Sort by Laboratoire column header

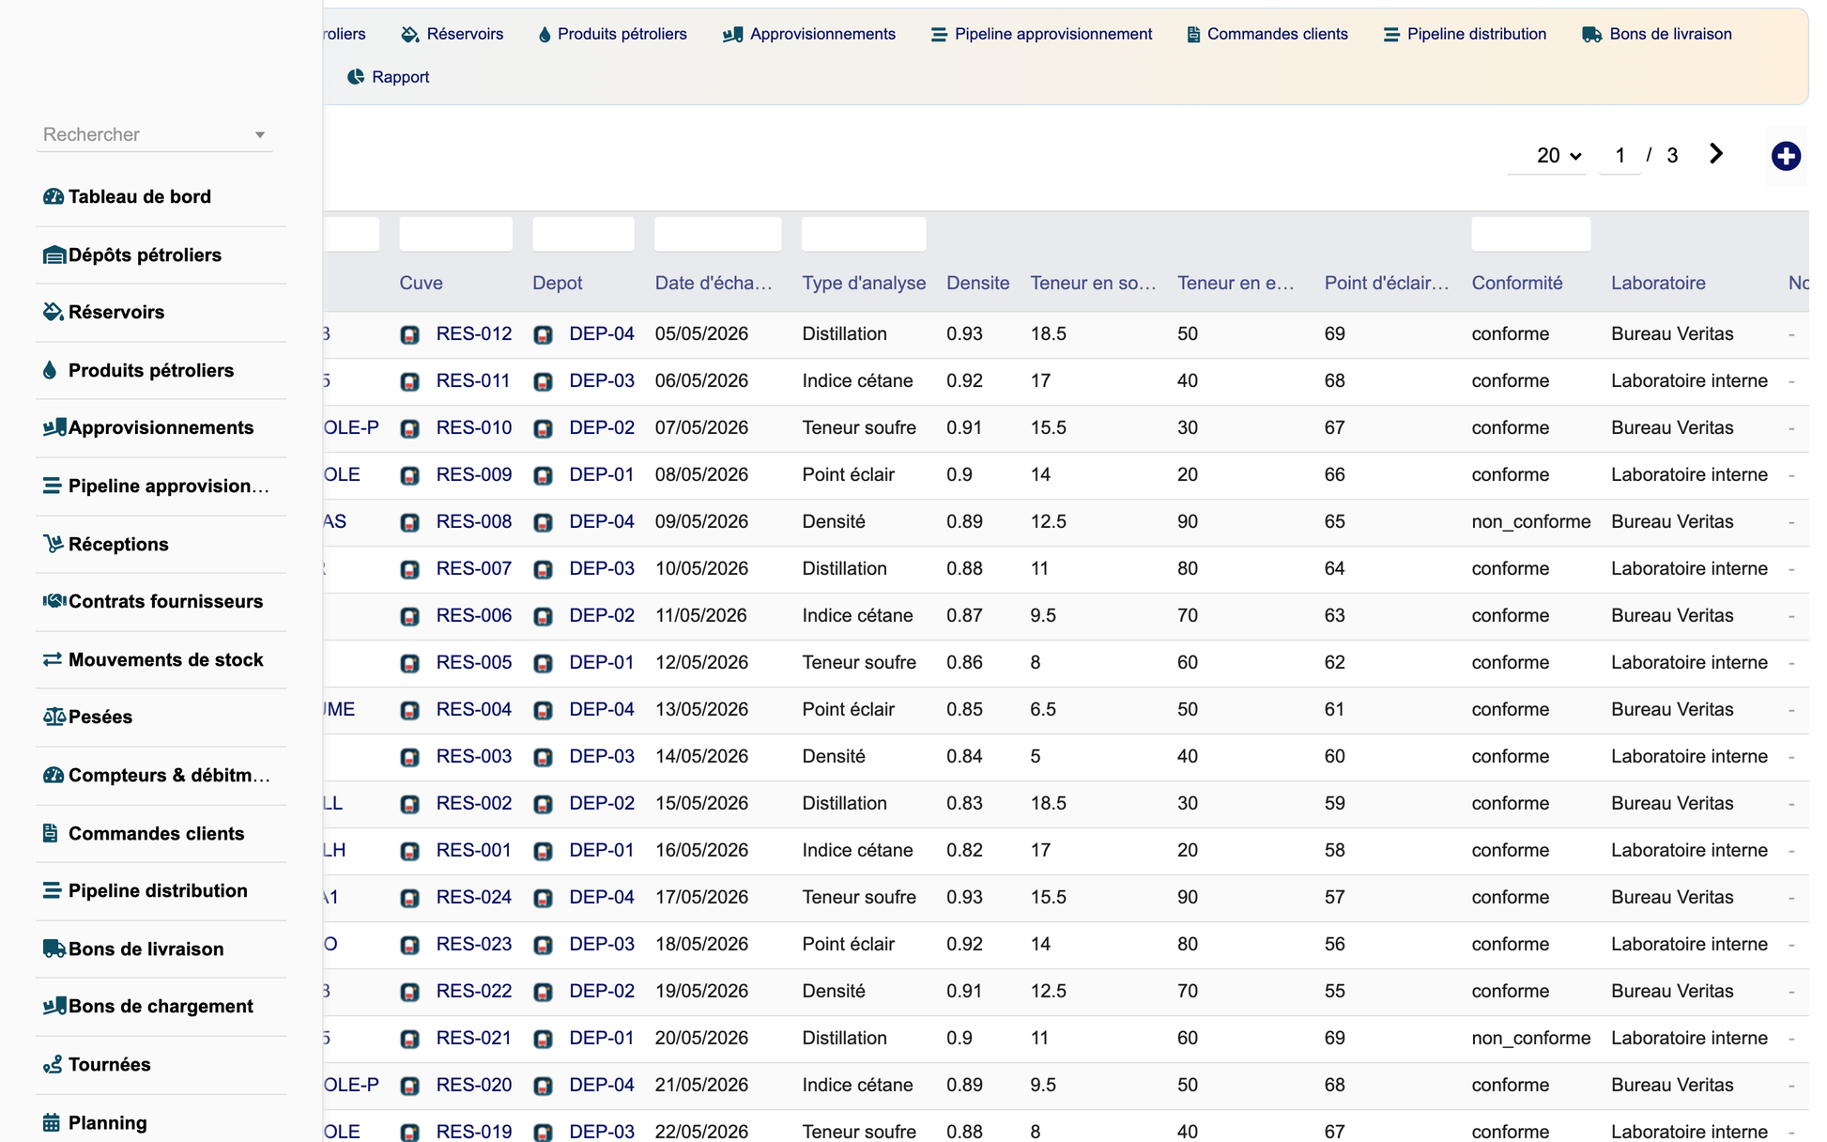tap(1658, 283)
